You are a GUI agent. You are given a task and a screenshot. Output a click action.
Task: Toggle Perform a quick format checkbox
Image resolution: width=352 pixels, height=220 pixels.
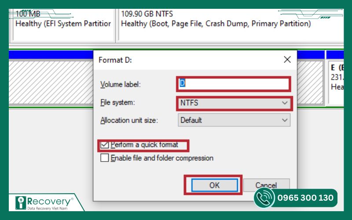105,145
